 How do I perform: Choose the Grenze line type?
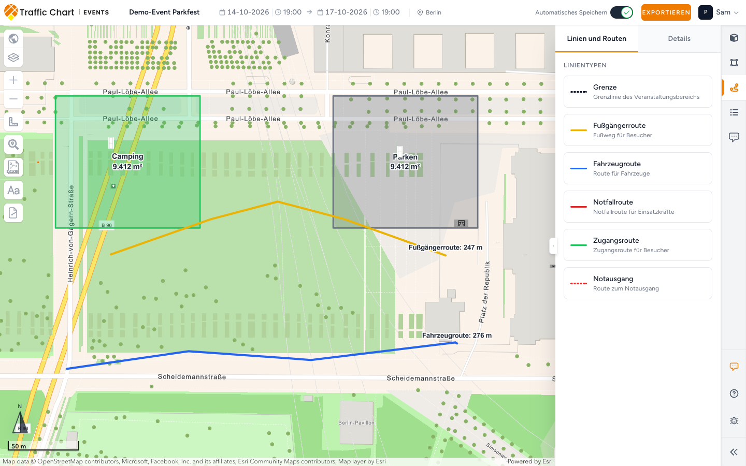click(638, 92)
